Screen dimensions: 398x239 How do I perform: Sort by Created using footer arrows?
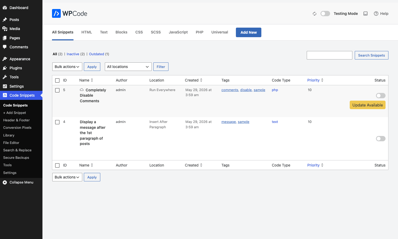201,165
